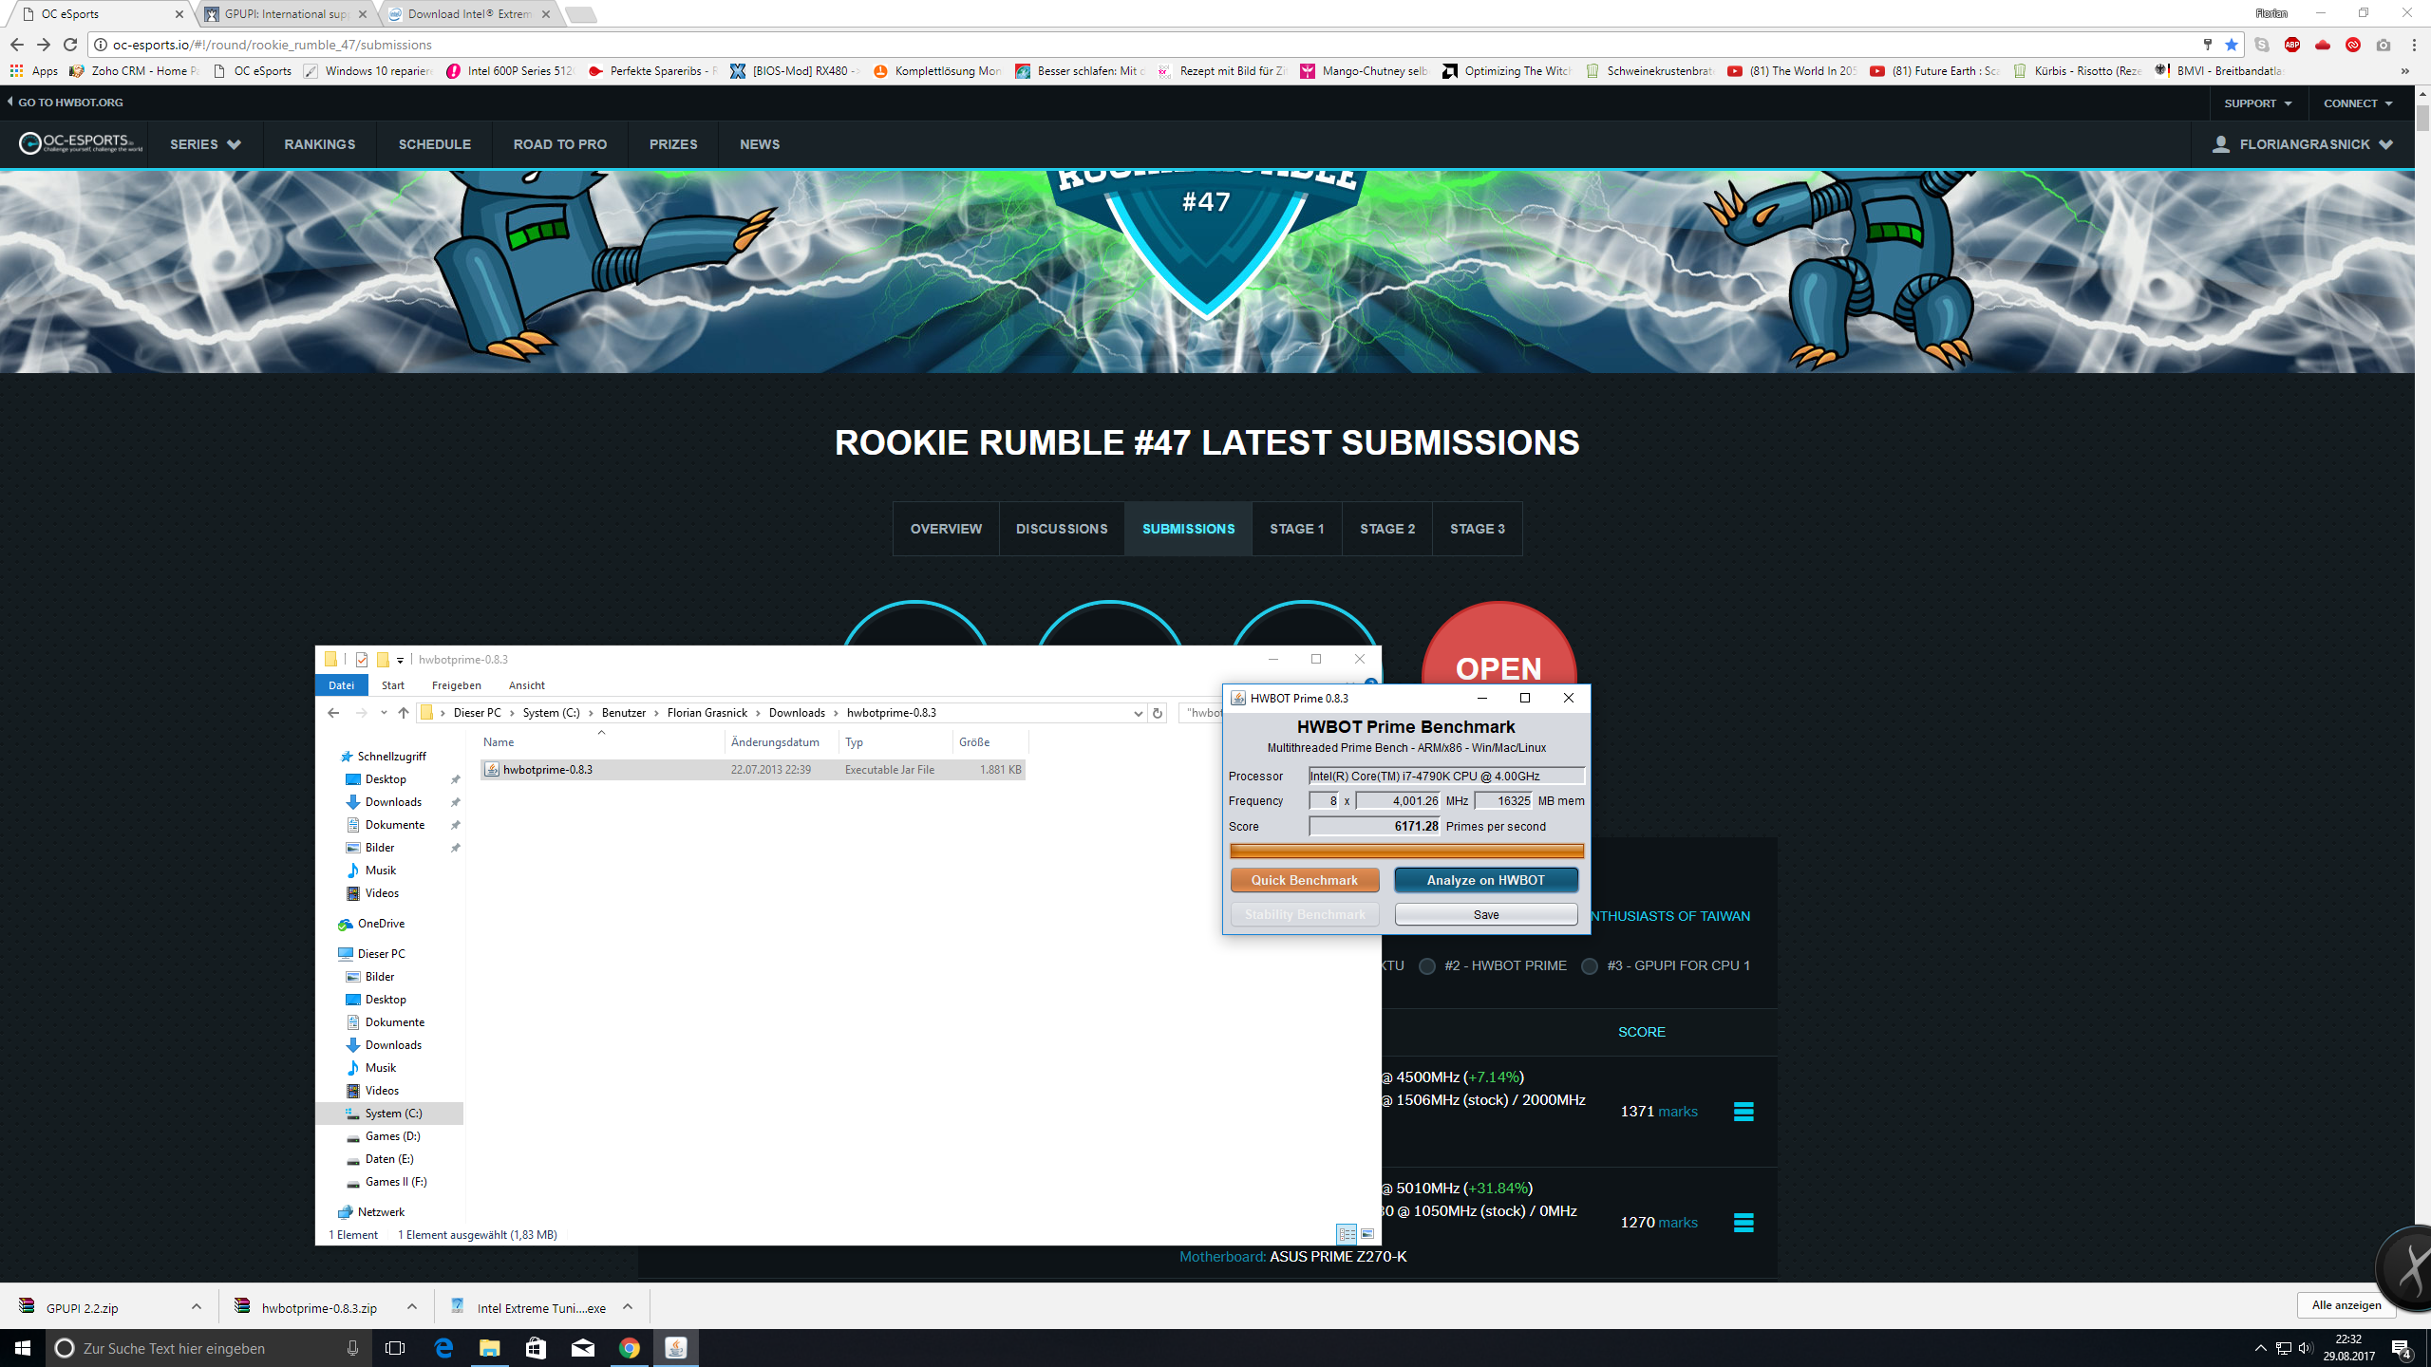Open score details for 1270 marks
2431x1367 pixels.
point(1743,1222)
